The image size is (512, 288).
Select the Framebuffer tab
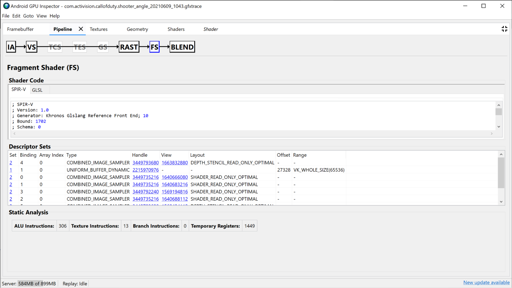tap(20, 29)
